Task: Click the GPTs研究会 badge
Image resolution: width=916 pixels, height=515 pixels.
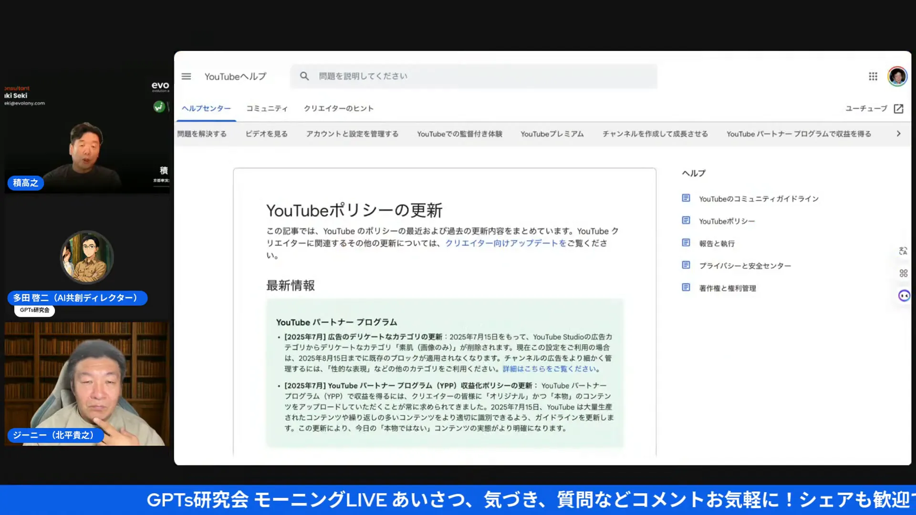Action: click(x=34, y=310)
